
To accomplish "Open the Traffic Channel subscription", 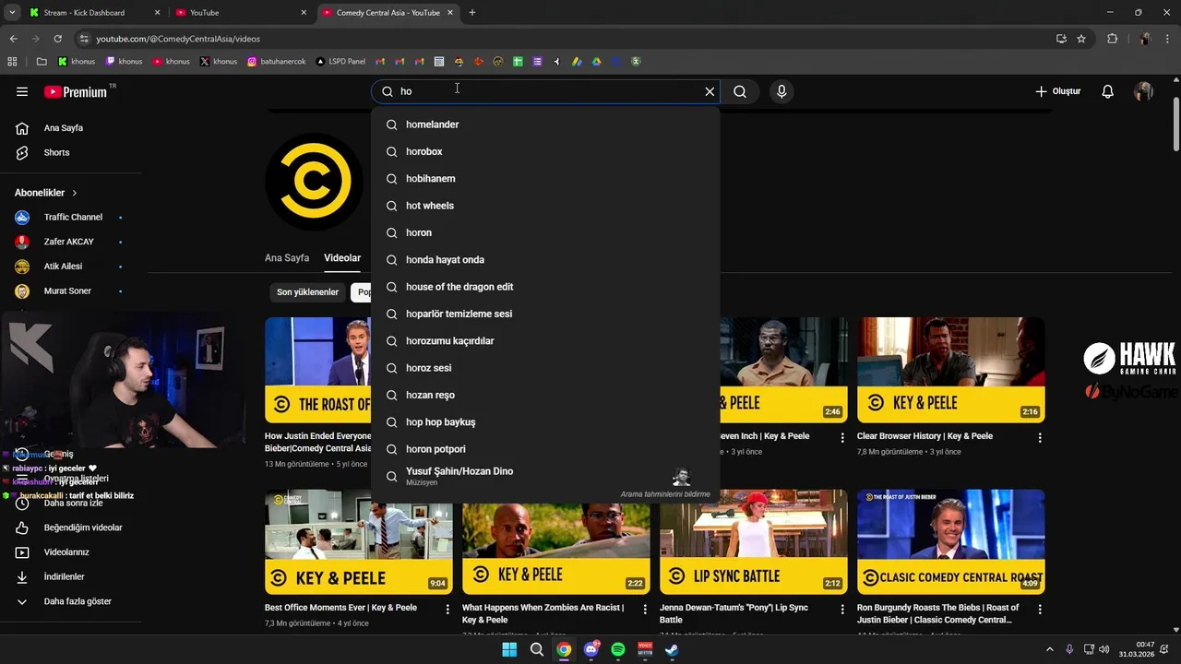I will tap(74, 217).
